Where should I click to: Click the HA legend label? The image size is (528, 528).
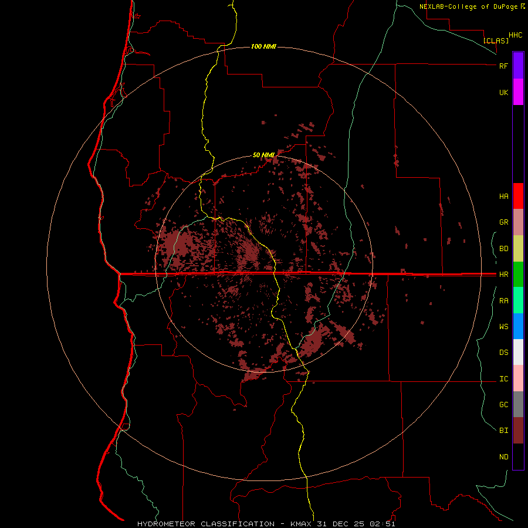pos(503,197)
